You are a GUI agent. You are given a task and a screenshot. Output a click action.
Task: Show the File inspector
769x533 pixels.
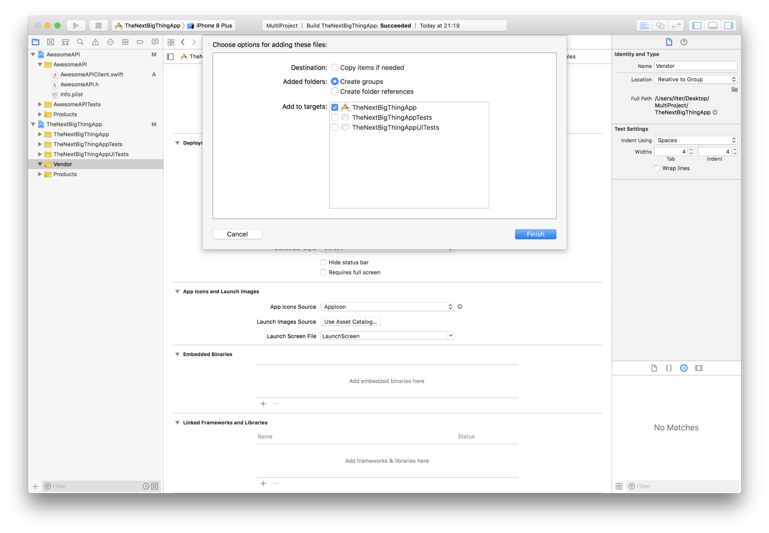pos(669,42)
